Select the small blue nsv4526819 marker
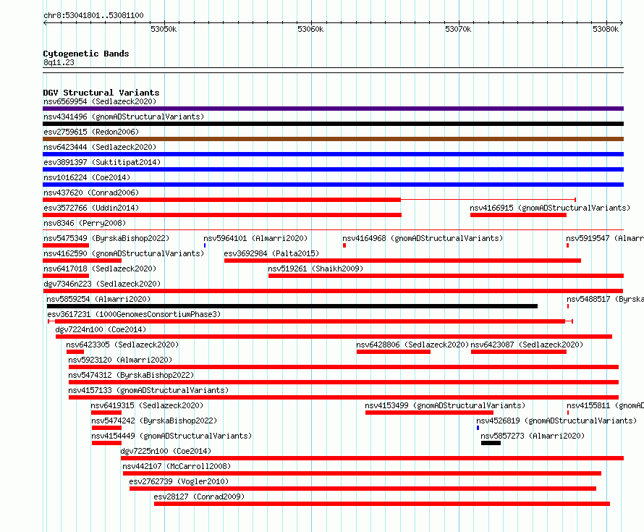 tap(478, 428)
